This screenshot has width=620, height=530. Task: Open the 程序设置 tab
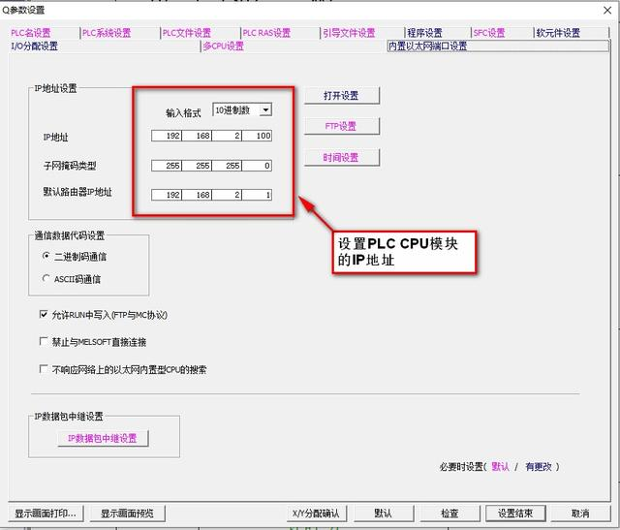point(424,33)
